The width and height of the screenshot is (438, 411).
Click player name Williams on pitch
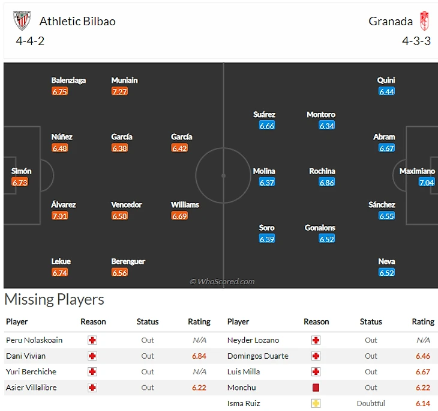click(185, 205)
